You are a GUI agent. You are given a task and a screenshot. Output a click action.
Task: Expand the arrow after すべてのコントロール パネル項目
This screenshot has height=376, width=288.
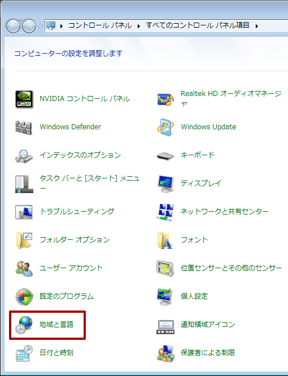point(256,26)
